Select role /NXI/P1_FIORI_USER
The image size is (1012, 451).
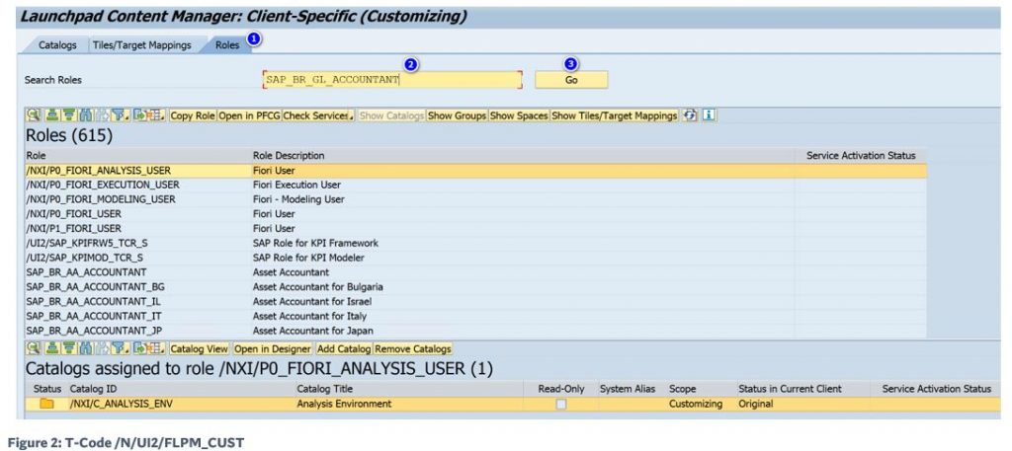pyautogui.click(x=73, y=228)
